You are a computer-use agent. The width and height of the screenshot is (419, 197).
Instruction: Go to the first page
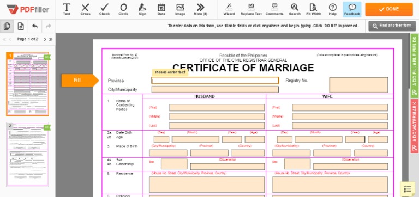[4, 39]
